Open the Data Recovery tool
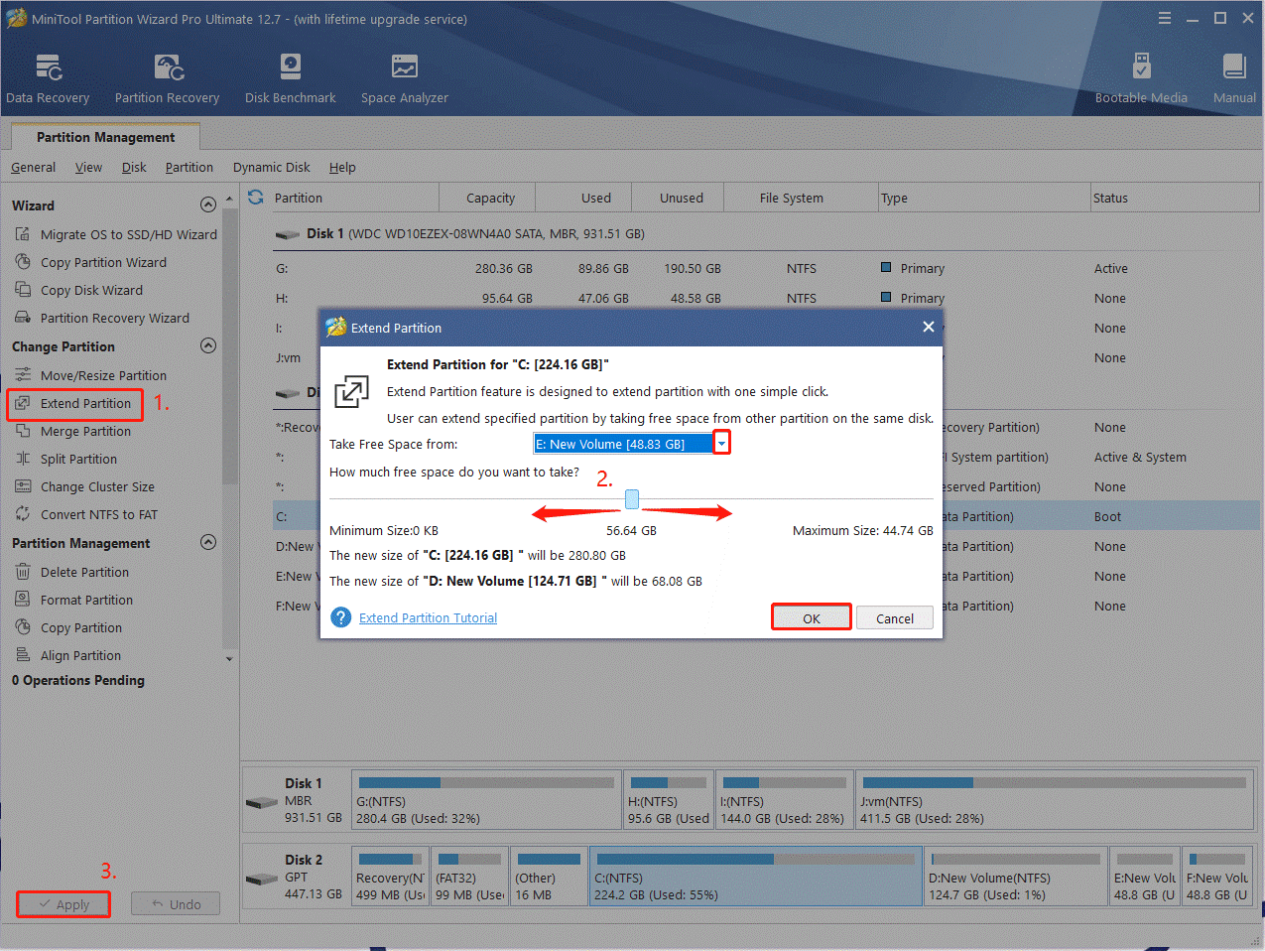Viewport: 1265px width, 951px height. tap(48, 79)
